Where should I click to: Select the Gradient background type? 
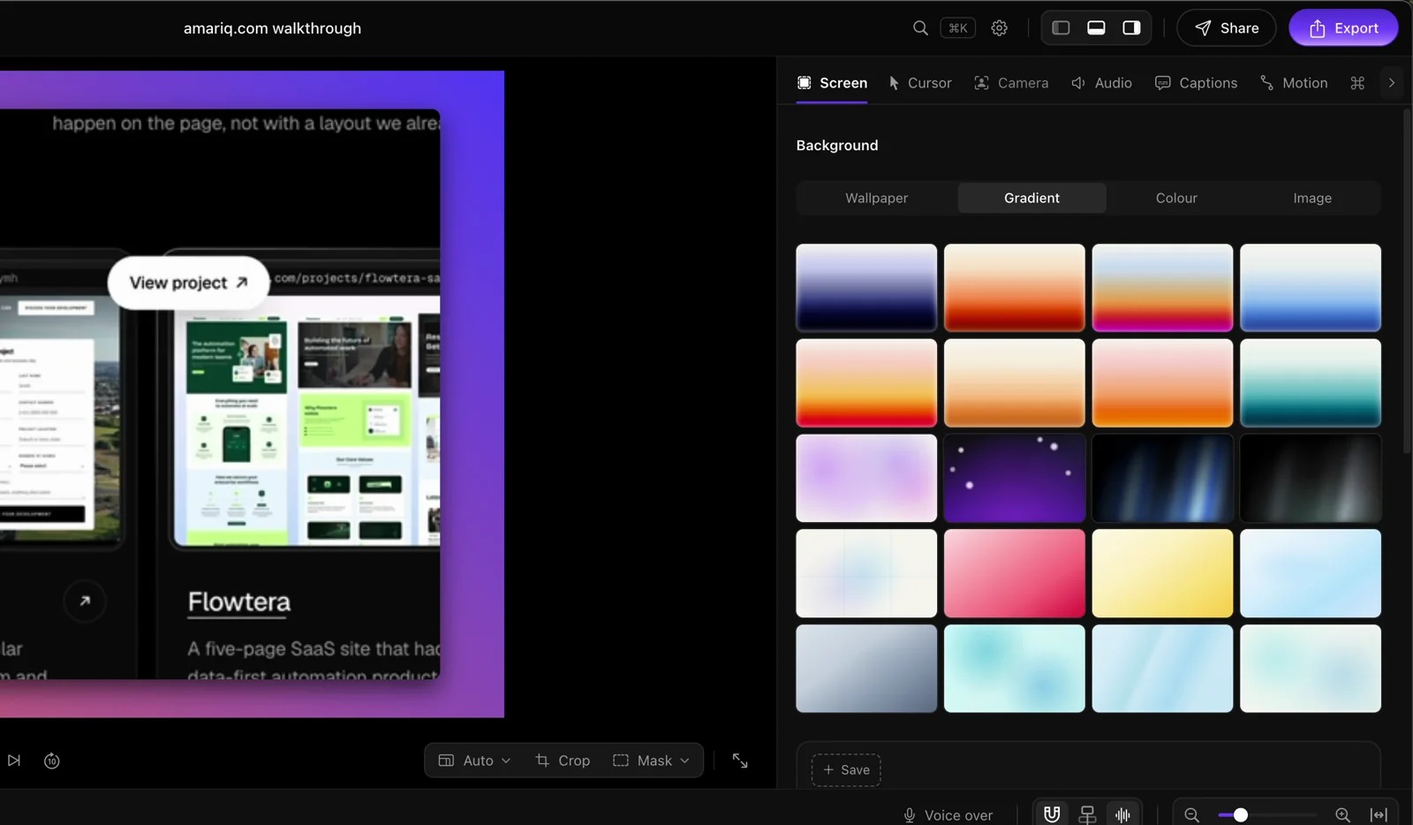pyautogui.click(x=1031, y=198)
